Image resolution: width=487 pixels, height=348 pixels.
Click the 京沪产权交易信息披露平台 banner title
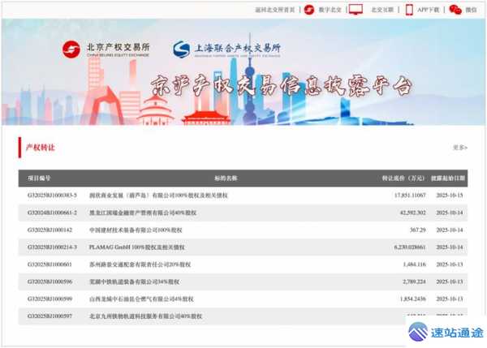(282, 86)
